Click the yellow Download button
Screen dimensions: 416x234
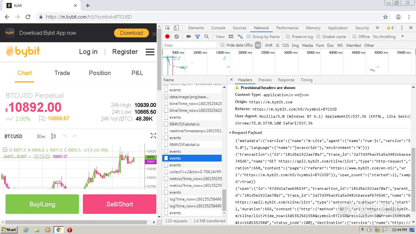[x=131, y=33]
